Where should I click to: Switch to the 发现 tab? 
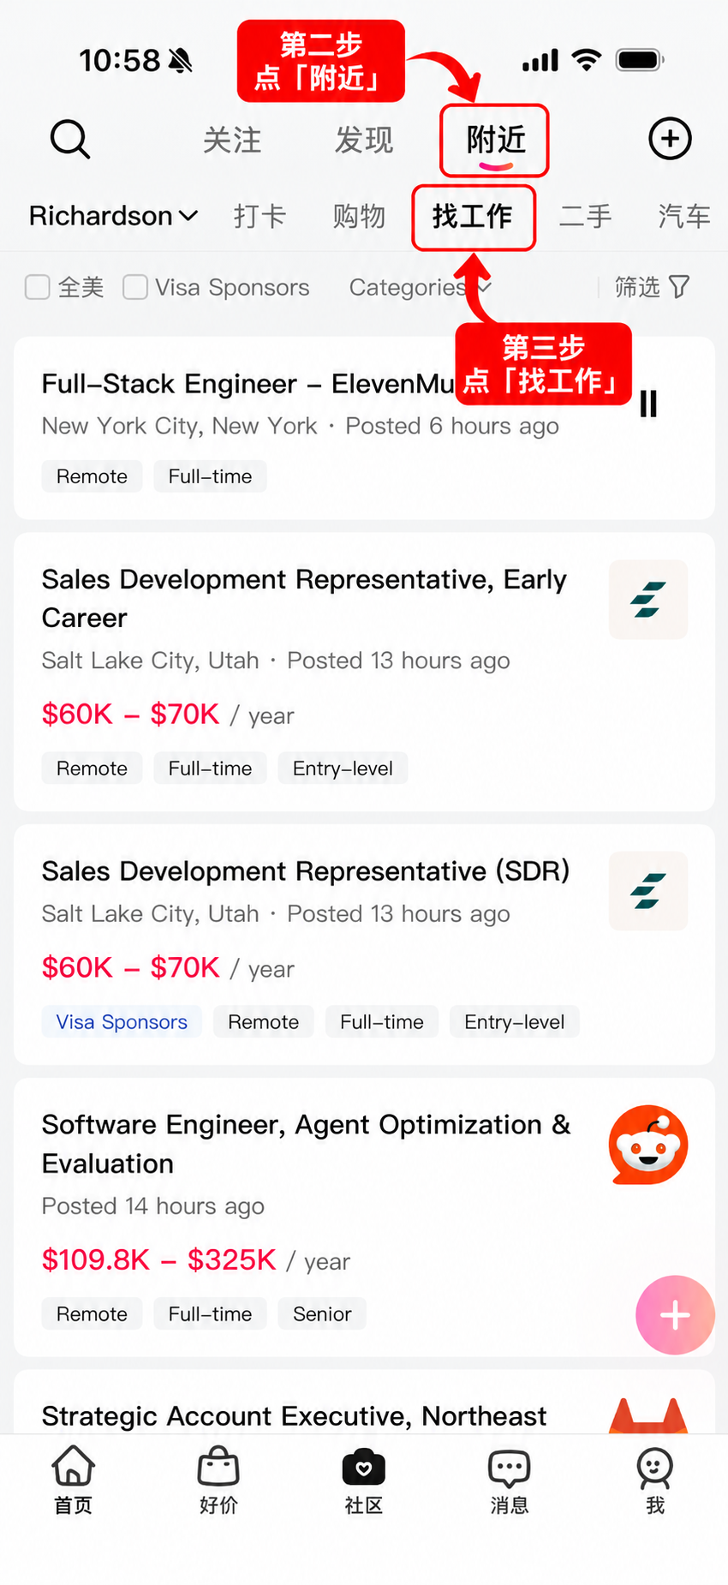click(364, 140)
